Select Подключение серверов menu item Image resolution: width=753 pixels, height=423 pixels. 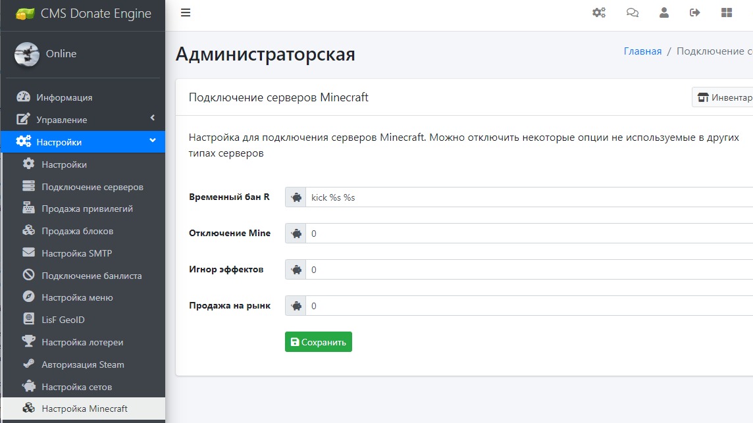pyautogui.click(x=92, y=187)
